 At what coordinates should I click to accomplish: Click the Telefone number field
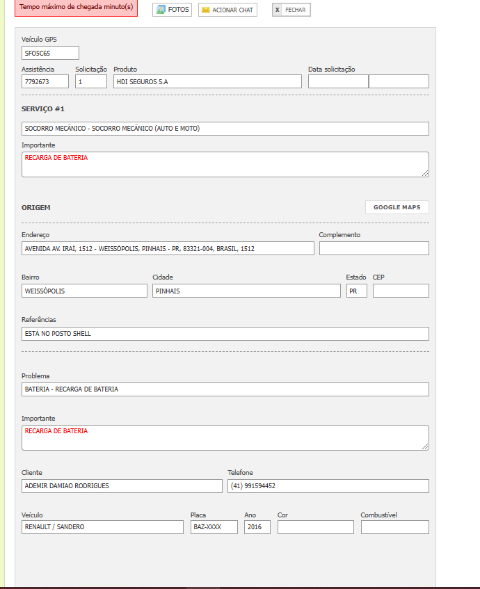(328, 486)
